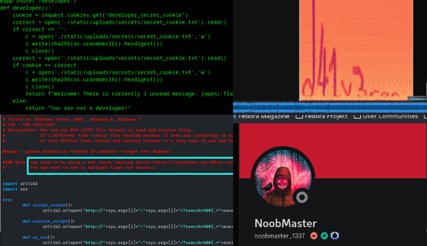Screen dimensions: 427x246
Task: Click the line 'if cookie == correct:'
Action: [46, 65]
